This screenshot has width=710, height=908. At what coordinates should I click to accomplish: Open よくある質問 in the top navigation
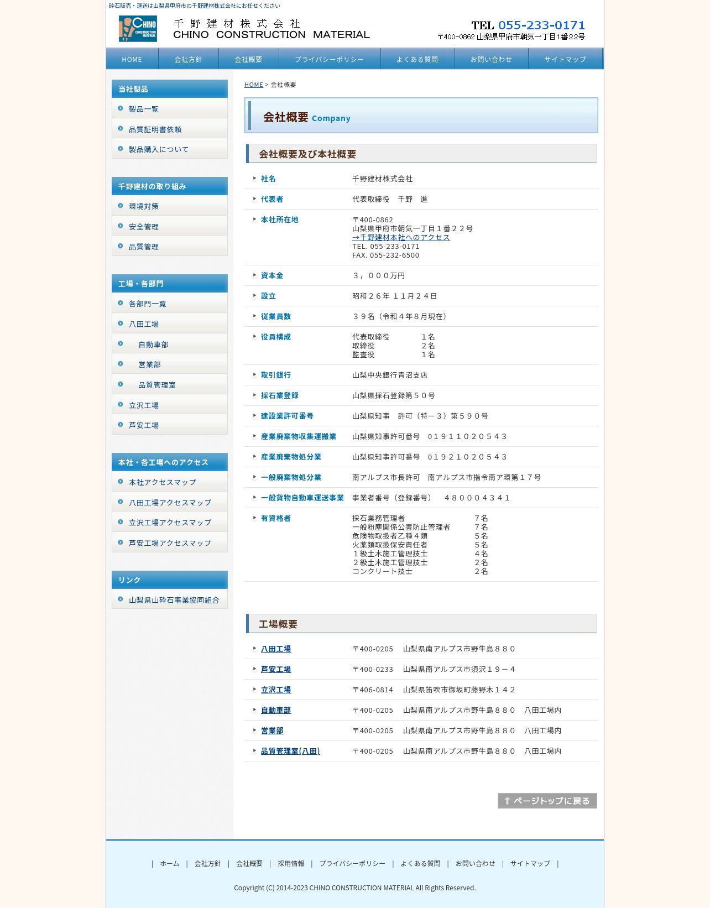pos(417,59)
